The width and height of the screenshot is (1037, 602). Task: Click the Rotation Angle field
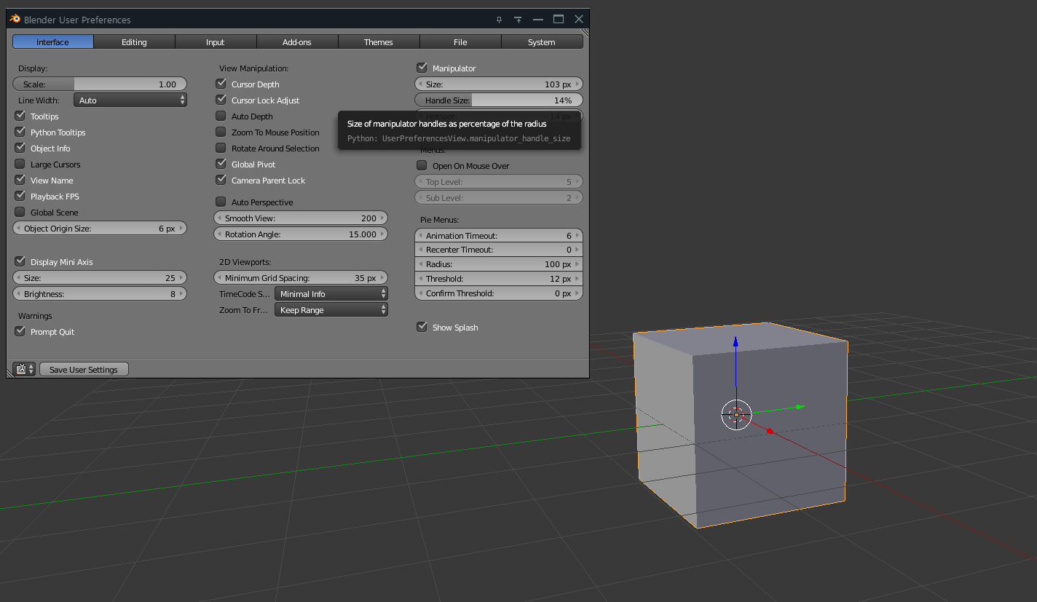[301, 234]
